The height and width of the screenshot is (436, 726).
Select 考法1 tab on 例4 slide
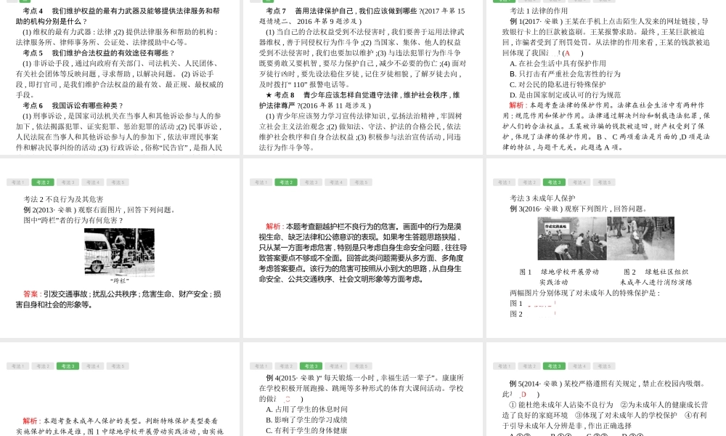pos(261,366)
